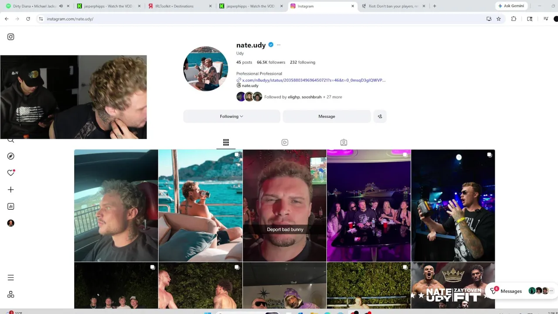
Task: Open the post of two shirtless men
Action: point(200,286)
